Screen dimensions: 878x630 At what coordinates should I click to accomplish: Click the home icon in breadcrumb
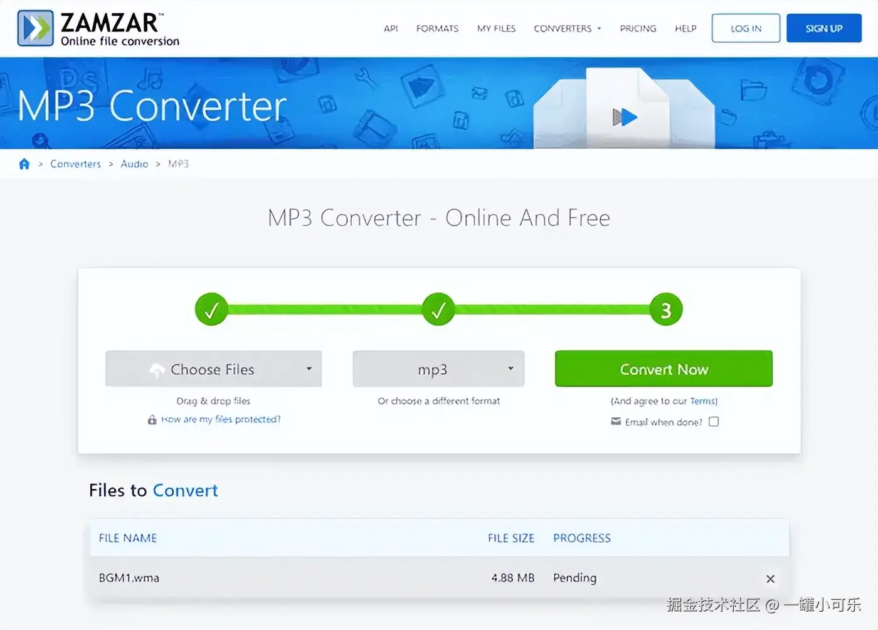coord(24,164)
